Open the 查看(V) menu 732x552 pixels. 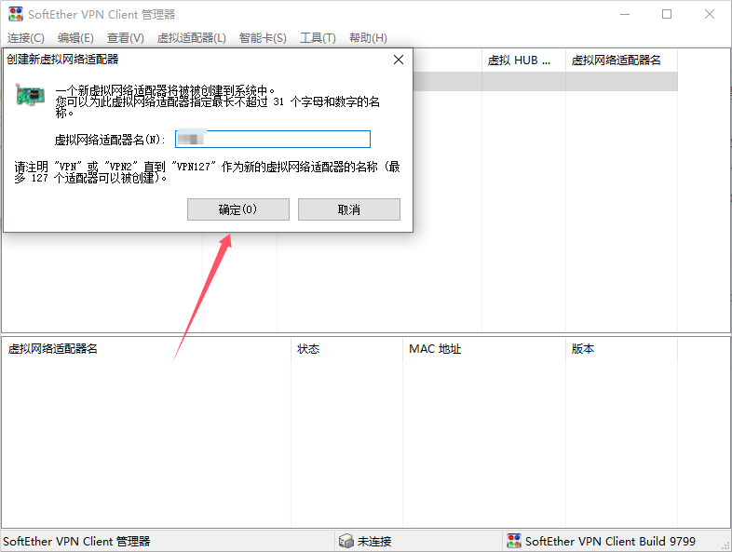[x=126, y=38]
